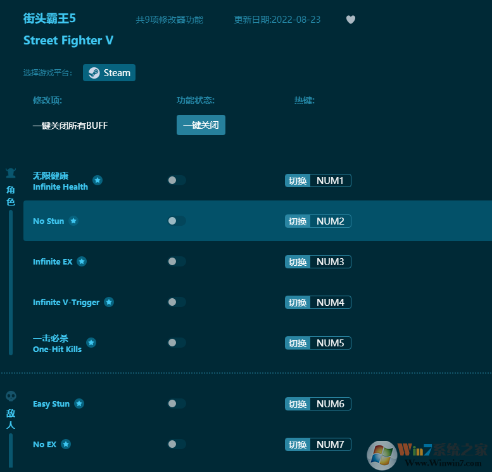Image resolution: width=492 pixels, height=472 pixels.
Task: Switch on Easy Stun toggle
Action: point(177,403)
